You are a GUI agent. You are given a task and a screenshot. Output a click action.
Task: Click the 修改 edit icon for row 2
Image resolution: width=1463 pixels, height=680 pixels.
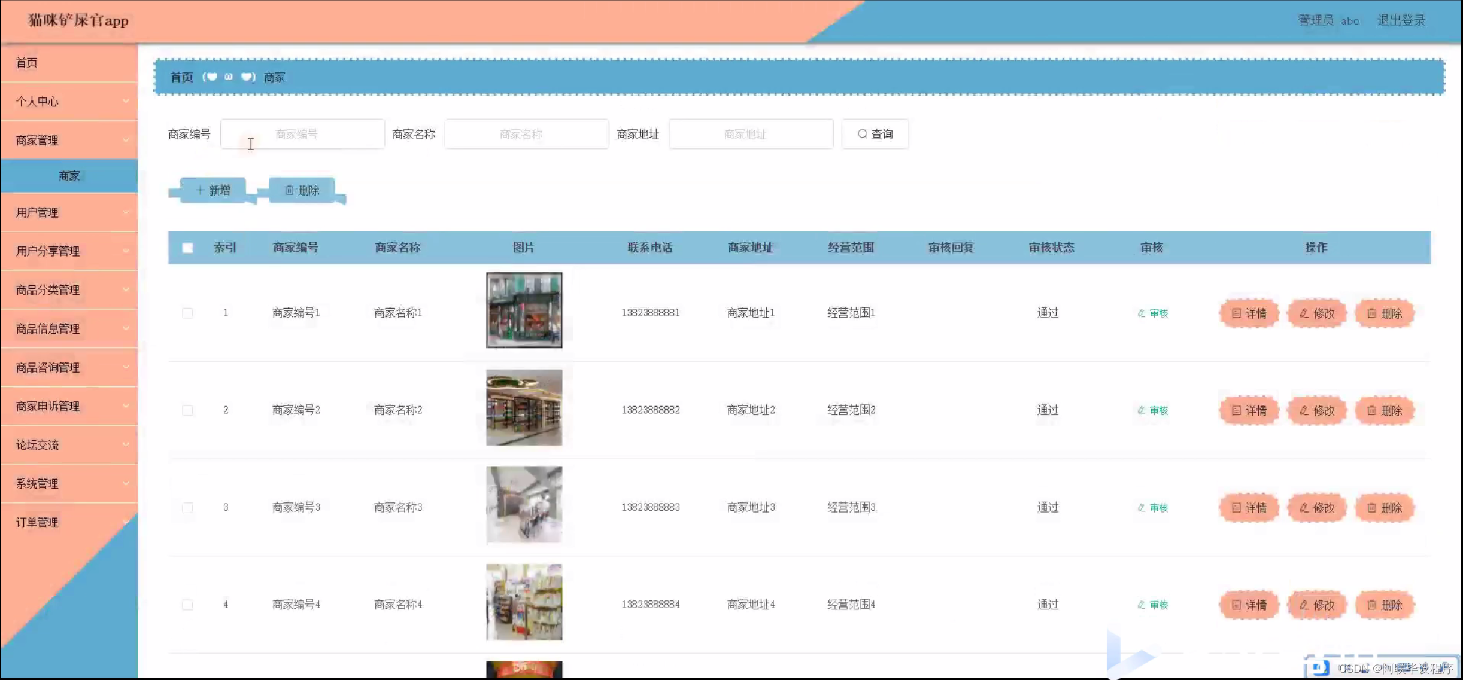click(x=1316, y=410)
